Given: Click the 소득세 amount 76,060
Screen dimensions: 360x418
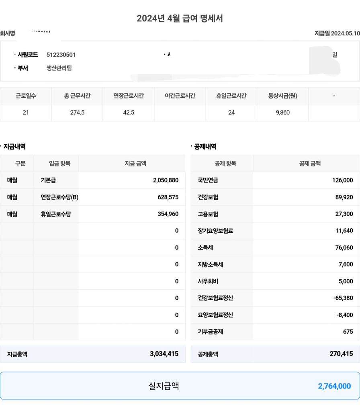Looking at the screenshot, I should (x=344, y=248).
